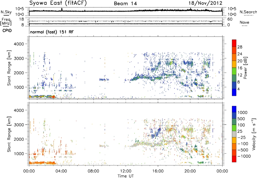This screenshot has width=257, height=178.
Task: Click the 1000 tick on velocity panel's range axis
Action: [19, 154]
